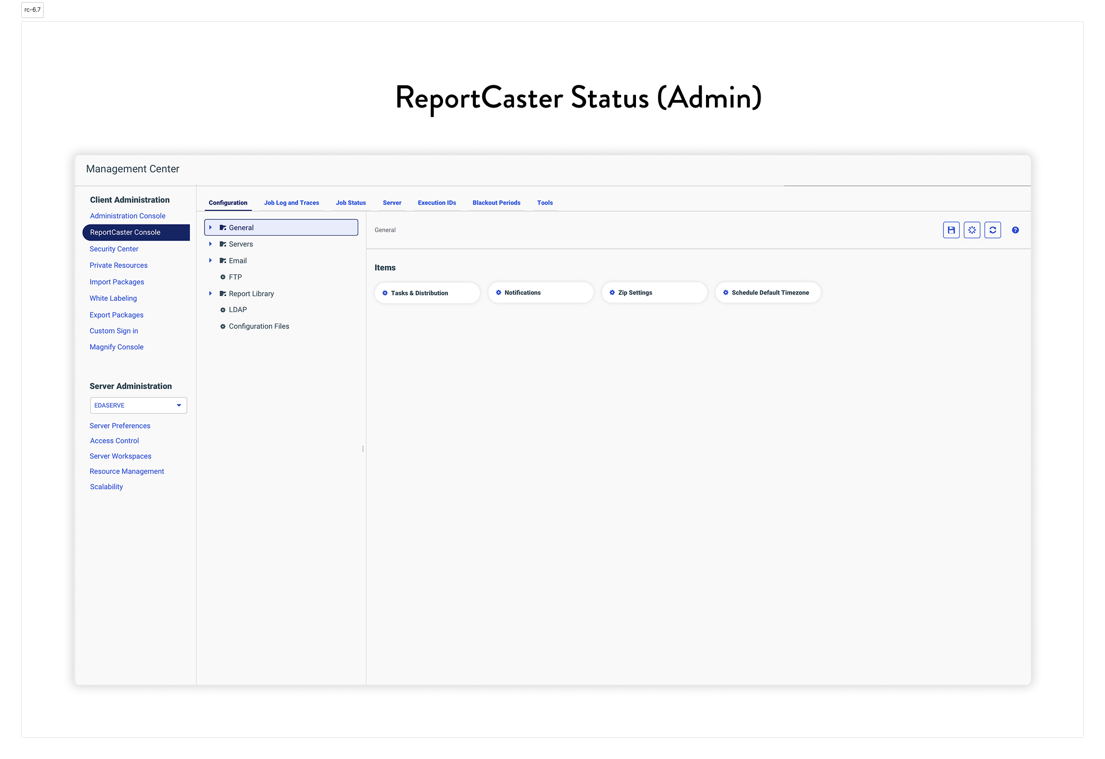Select the Configuration Files tree item
1105x759 pixels.
259,326
